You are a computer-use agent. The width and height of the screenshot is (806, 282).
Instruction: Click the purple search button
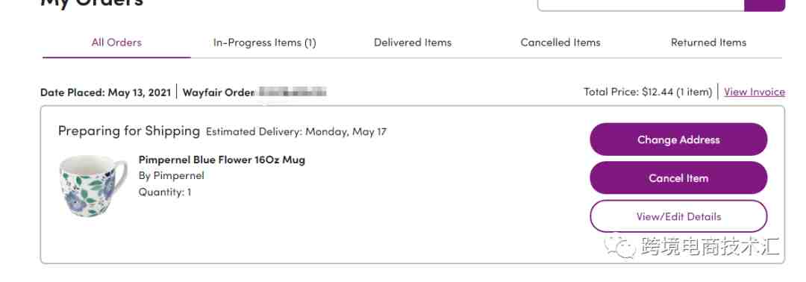click(764, 4)
